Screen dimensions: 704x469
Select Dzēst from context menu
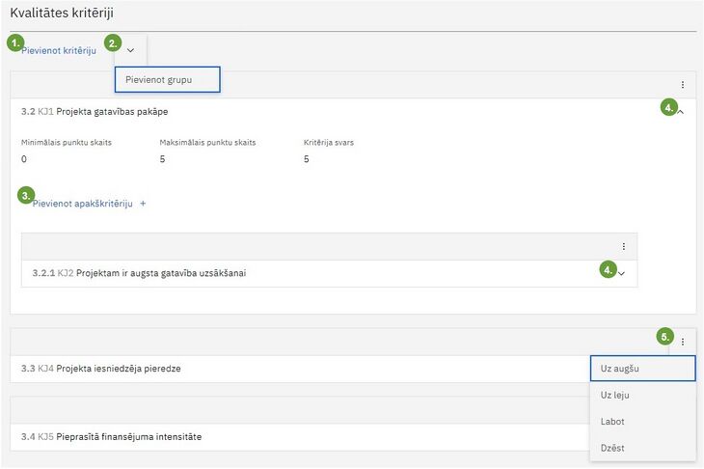[643, 448]
